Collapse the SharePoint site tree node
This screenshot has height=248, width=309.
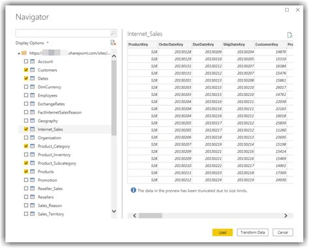click(19, 54)
